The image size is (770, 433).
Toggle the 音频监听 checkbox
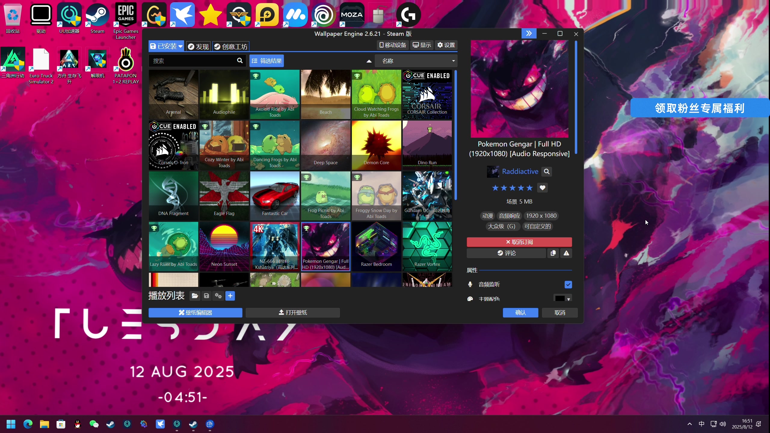coord(568,284)
